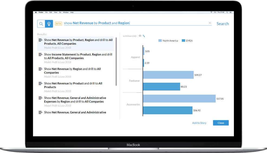The image size is (267, 153).
Task: Click chart icon beside the Income Statement result
Action: [x=41, y=55]
